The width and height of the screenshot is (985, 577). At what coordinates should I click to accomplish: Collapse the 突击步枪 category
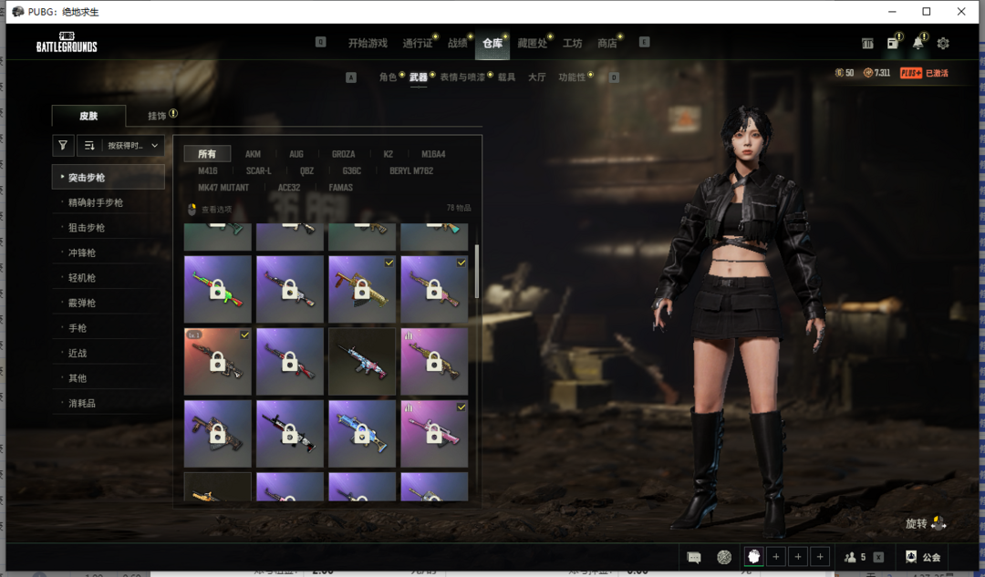click(x=108, y=177)
